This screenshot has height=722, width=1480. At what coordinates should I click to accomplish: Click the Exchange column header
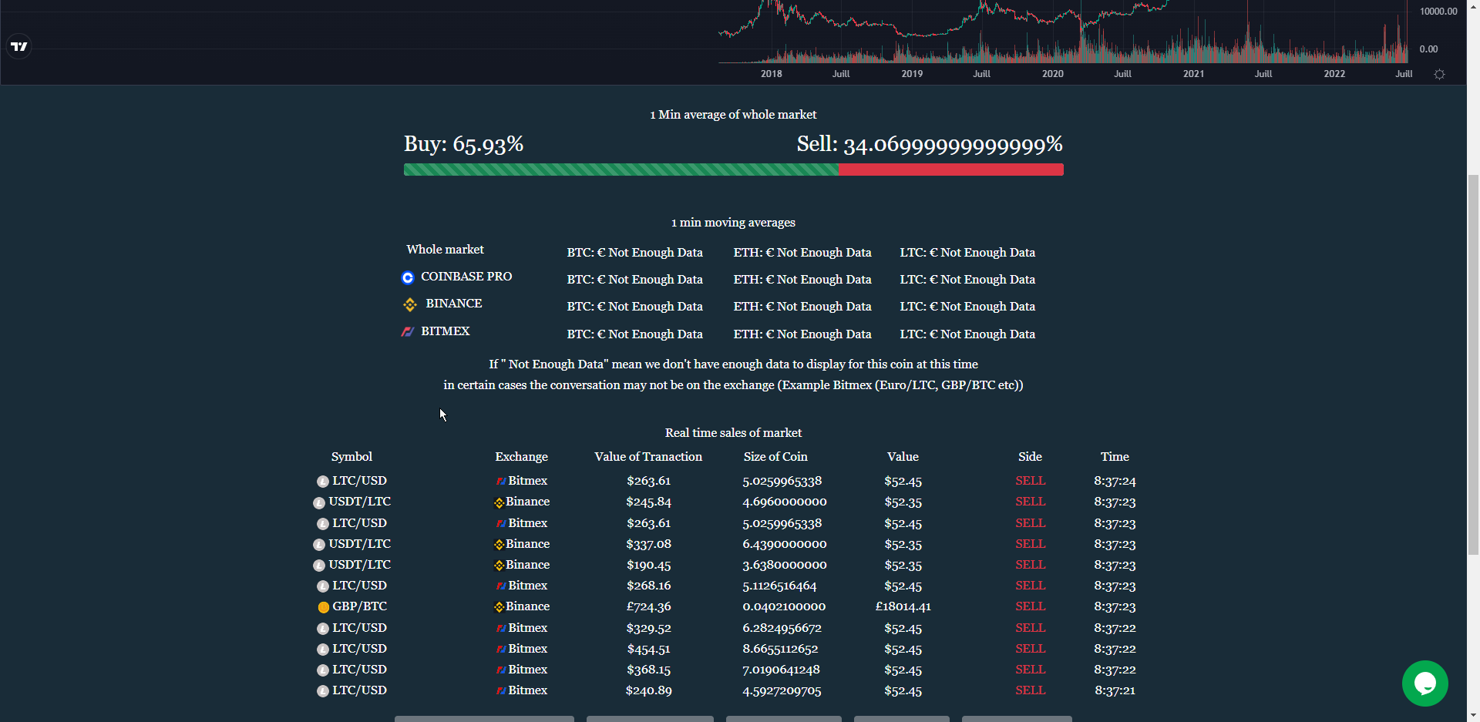(x=522, y=457)
